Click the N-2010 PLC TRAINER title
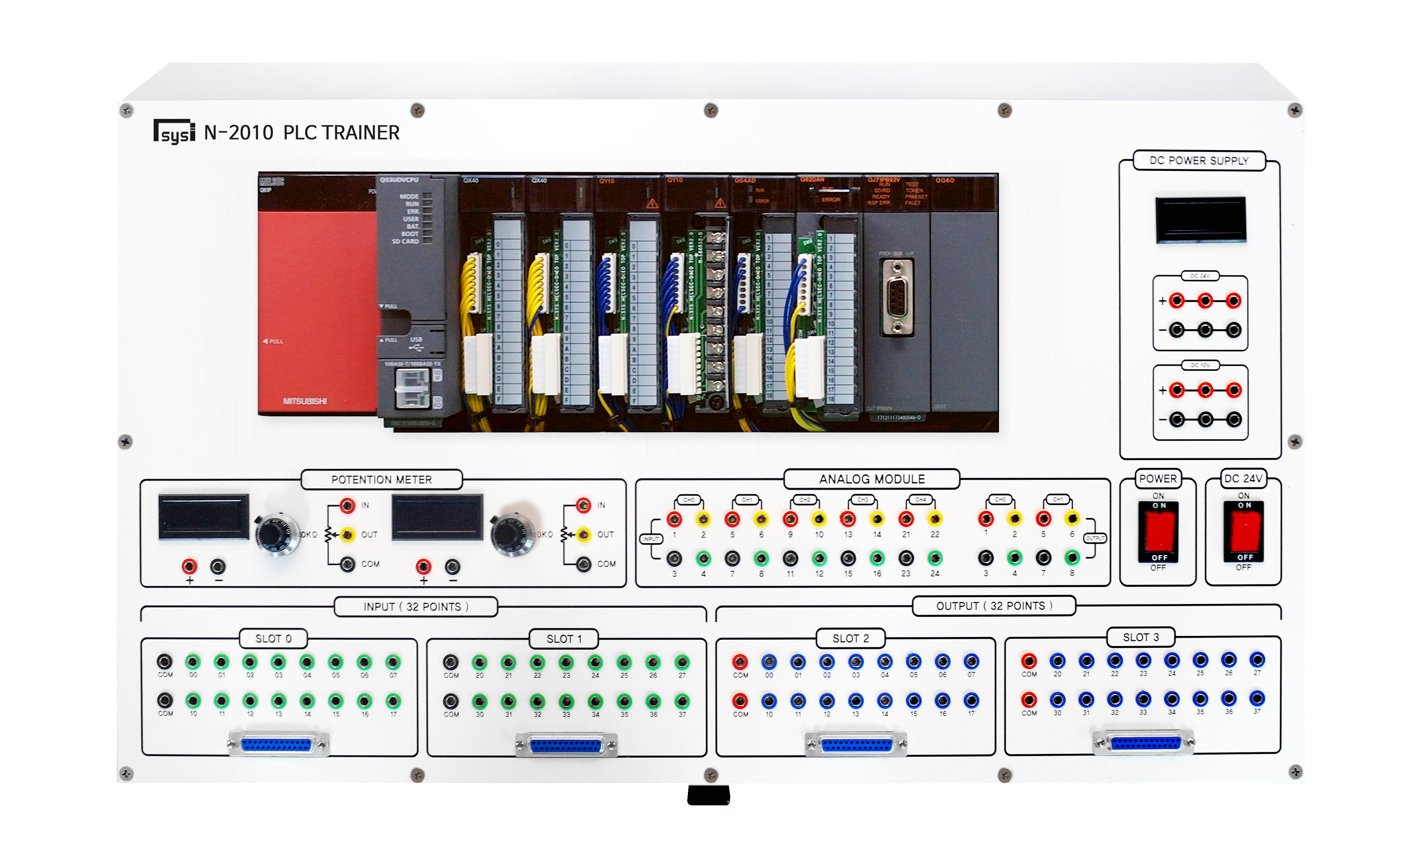 (302, 133)
